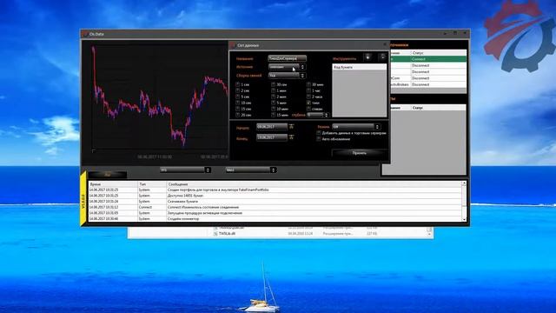This screenshot has height=313, width=556.
Task: Enable the 1 час candle checkbox
Action: click(308, 90)
